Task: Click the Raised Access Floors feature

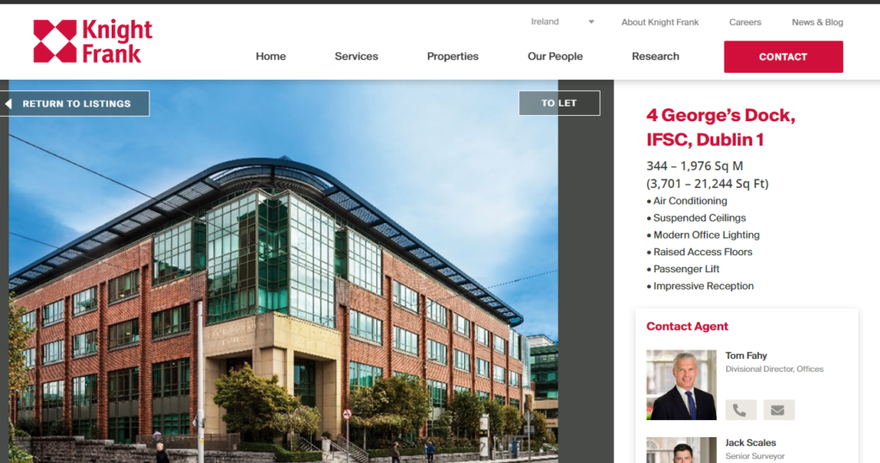Action: coord(703,252)
